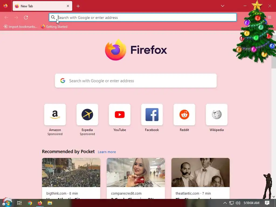Open the comparecredit.com article thumbnail
This screenshot has width=276, height=207.
(136, 172)
